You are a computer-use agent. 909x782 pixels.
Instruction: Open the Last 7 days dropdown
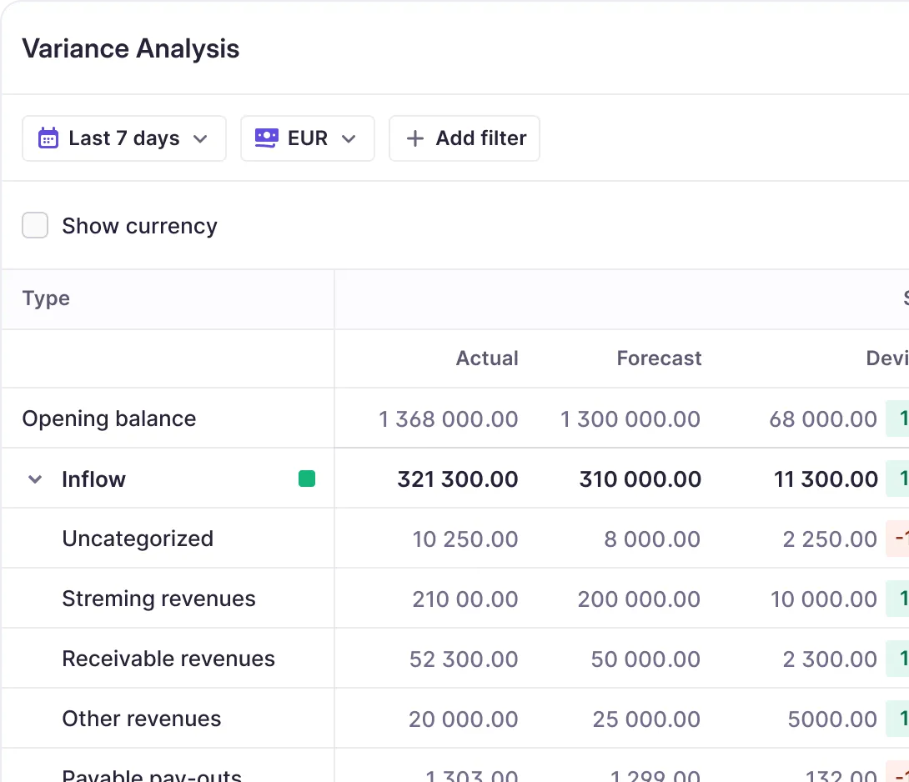coord(124,138)
